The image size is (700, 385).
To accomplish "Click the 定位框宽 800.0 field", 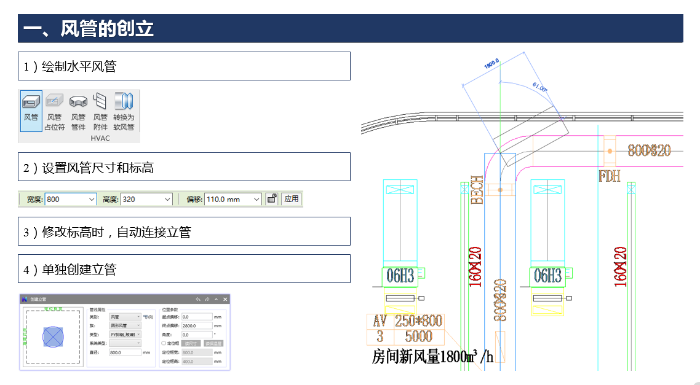I will coord(197,352).
